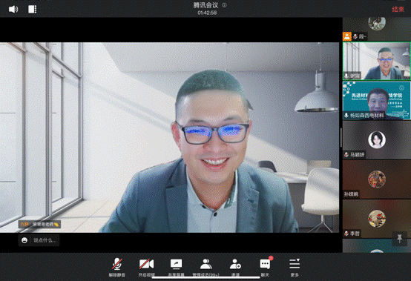Screen dimensions: 411x281
Task: Select the blue banner participant video tile
Action: pos(377,101)
